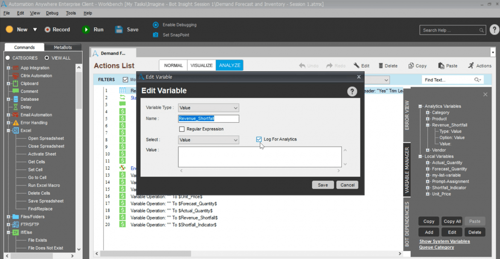Expand the Vendor variable node
The image size is (500, 259).
pos(428,150)
